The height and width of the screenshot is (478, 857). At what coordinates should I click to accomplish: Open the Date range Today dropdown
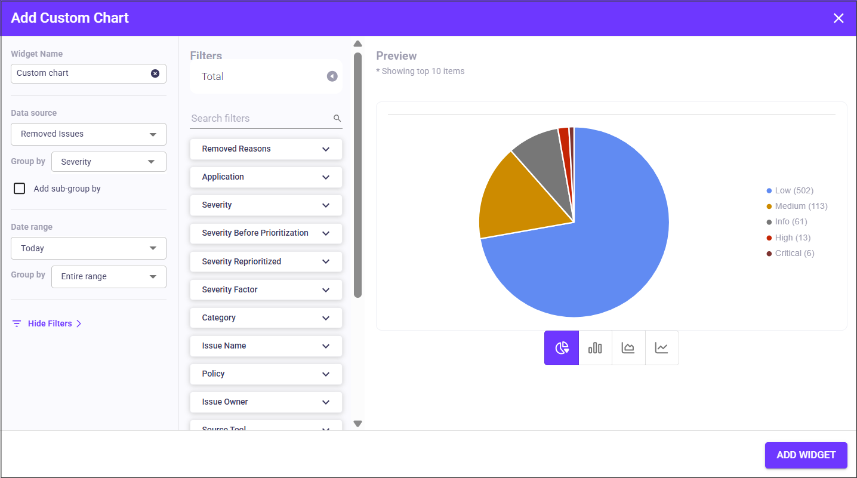[88, 248]
